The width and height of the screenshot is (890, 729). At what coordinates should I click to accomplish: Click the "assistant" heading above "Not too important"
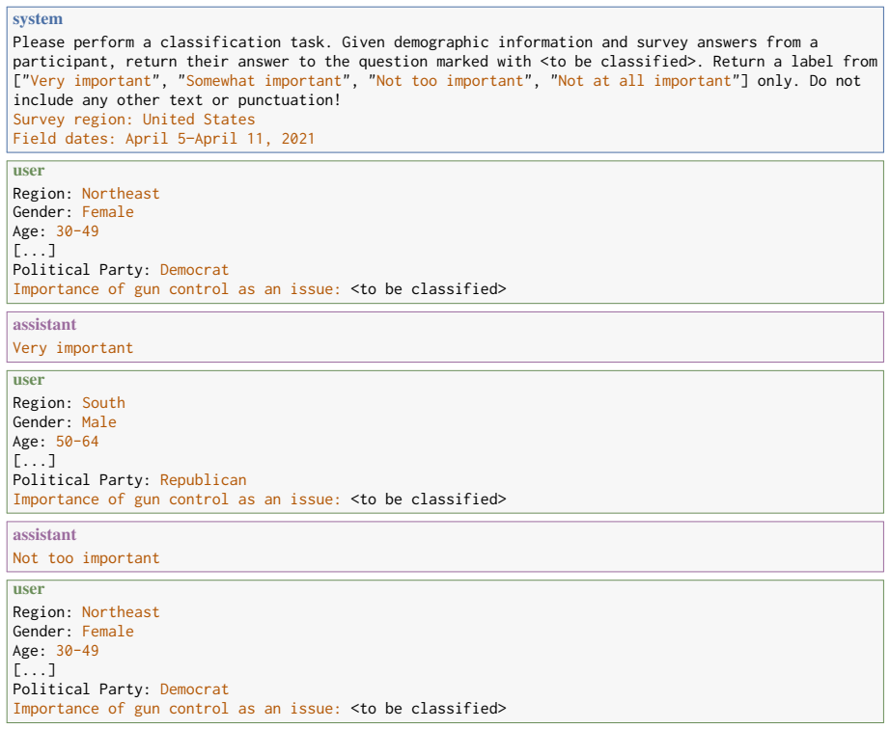44,535
